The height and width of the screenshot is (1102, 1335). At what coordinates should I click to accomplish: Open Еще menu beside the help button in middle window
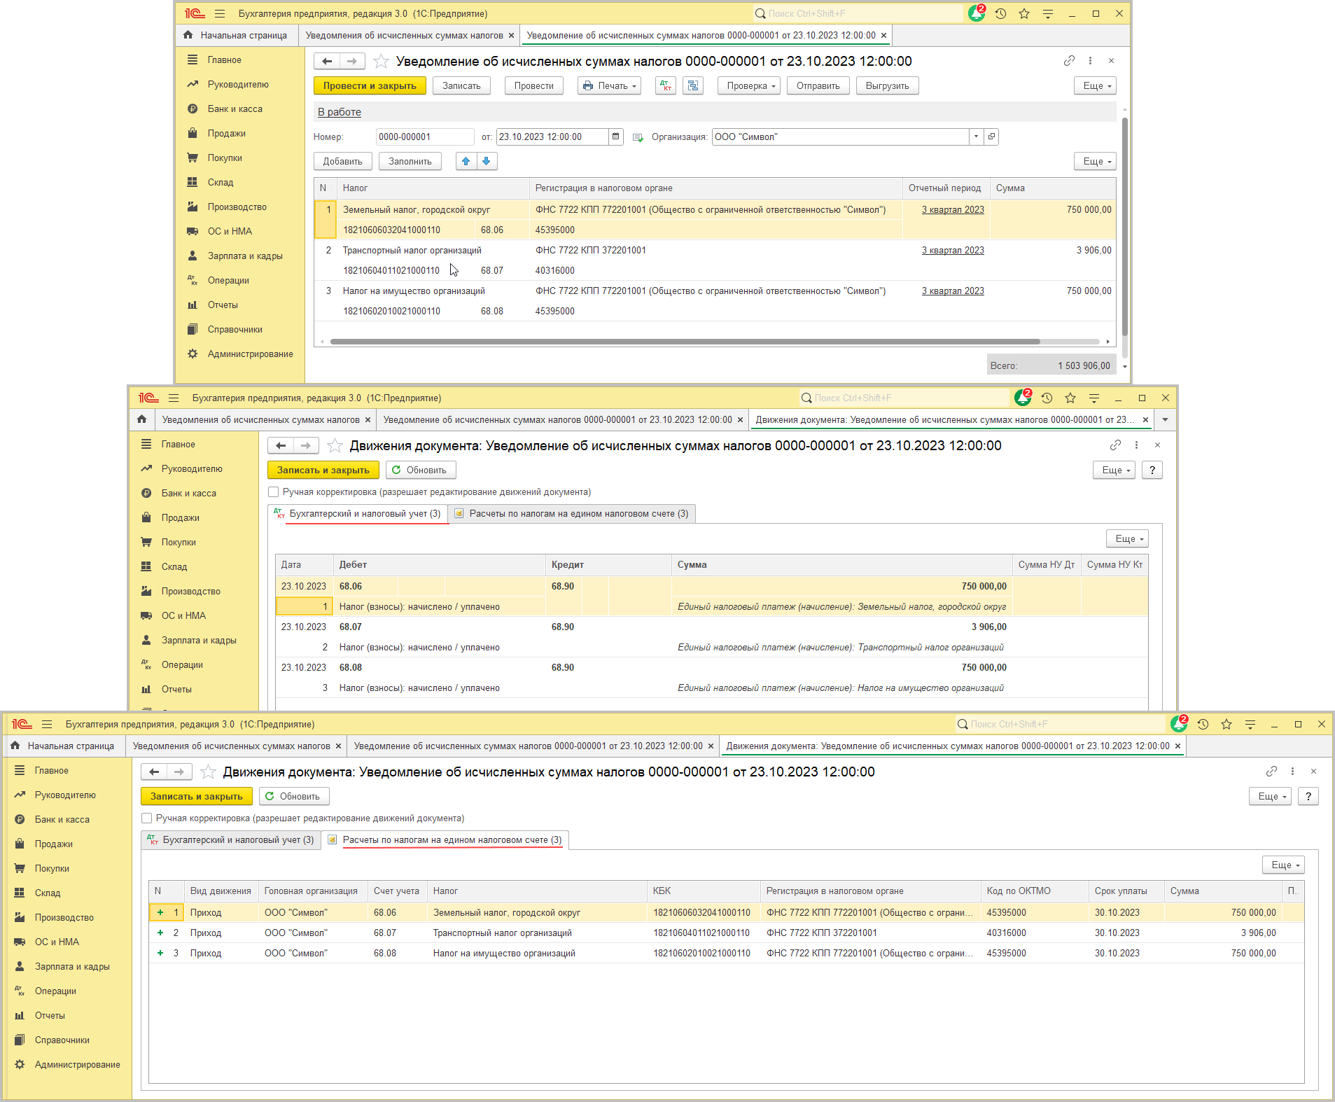pyautogui.click(x=1114, y=470)
